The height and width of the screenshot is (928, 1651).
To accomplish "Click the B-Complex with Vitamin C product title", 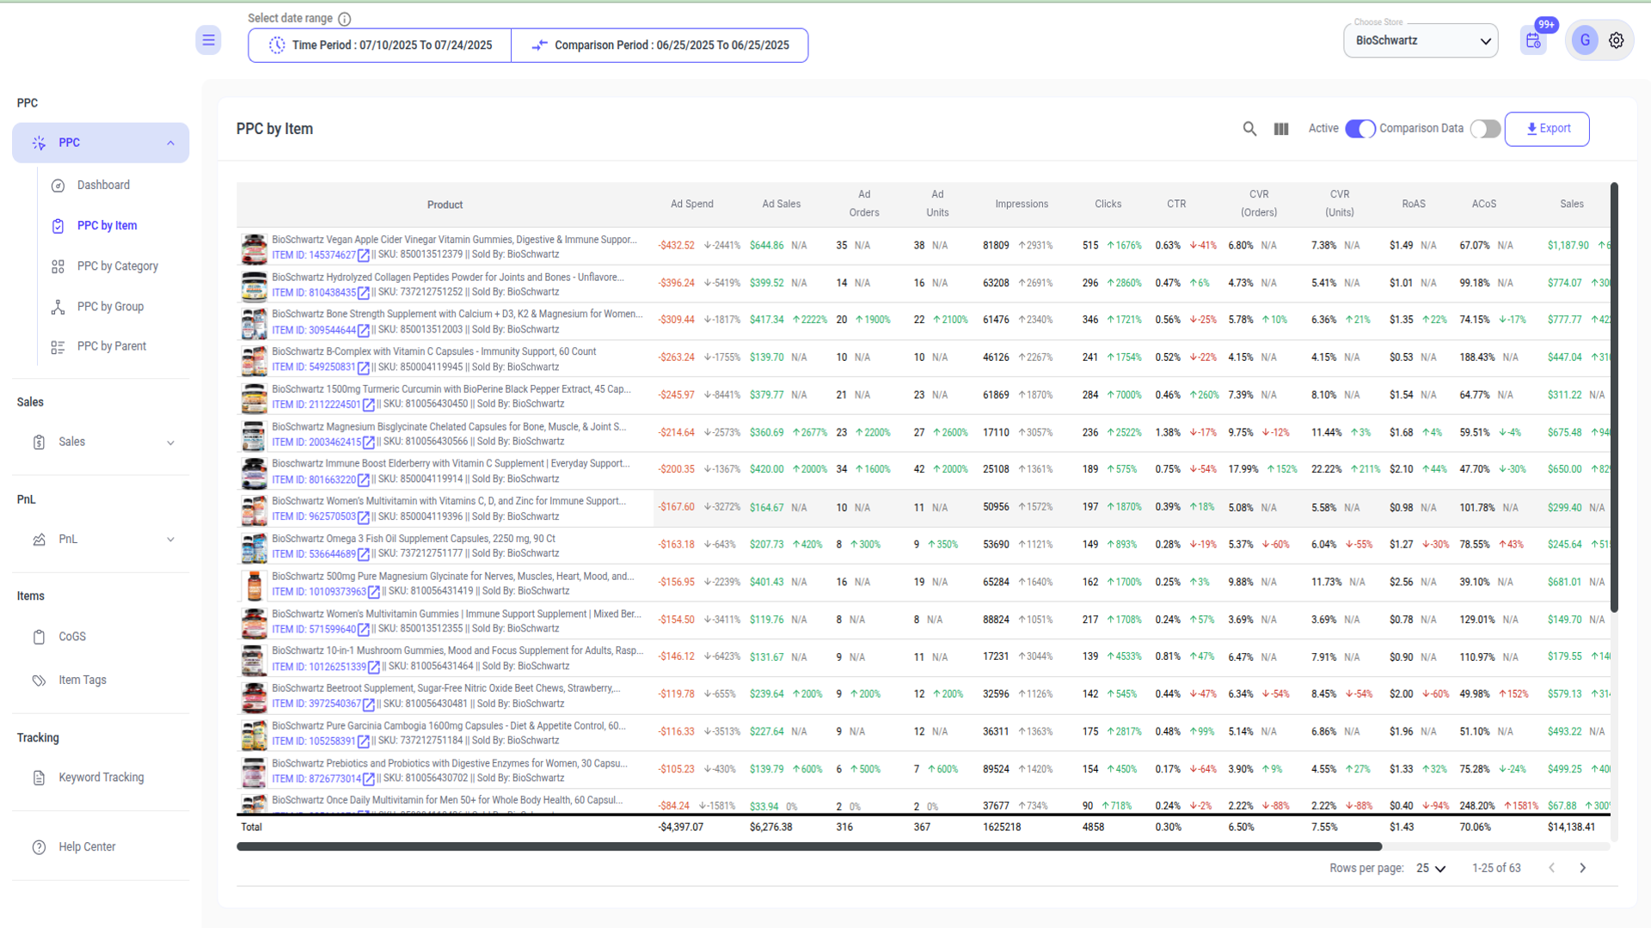I will (434, 352).
